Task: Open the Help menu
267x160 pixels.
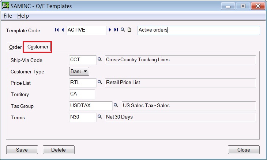Action: coord(23,16)
